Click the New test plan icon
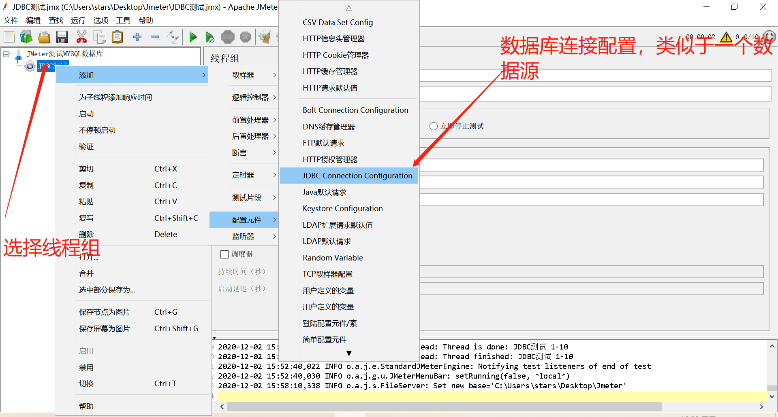This screenshot has height=417, width=778. 9,37
